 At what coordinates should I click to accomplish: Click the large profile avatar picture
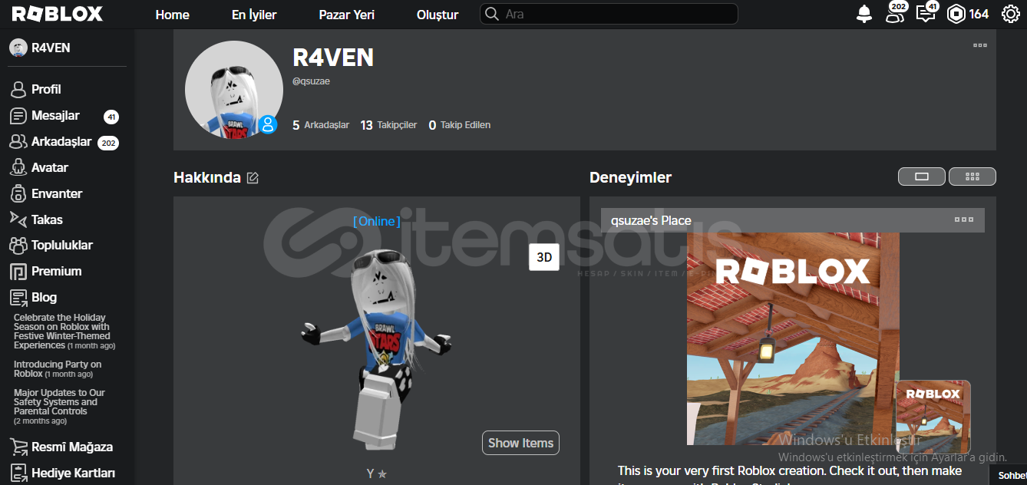pos(234,90)
